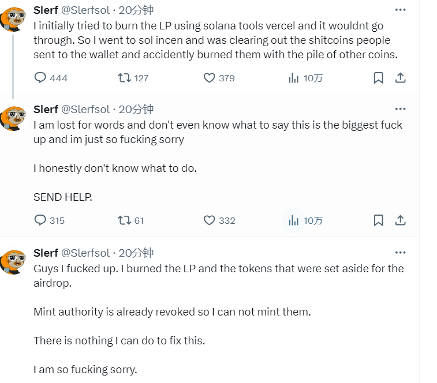This screenshot has width=437, height=383.
Task: Open @Slerfsol handle link on third tweet
Action: coord(85,253)
